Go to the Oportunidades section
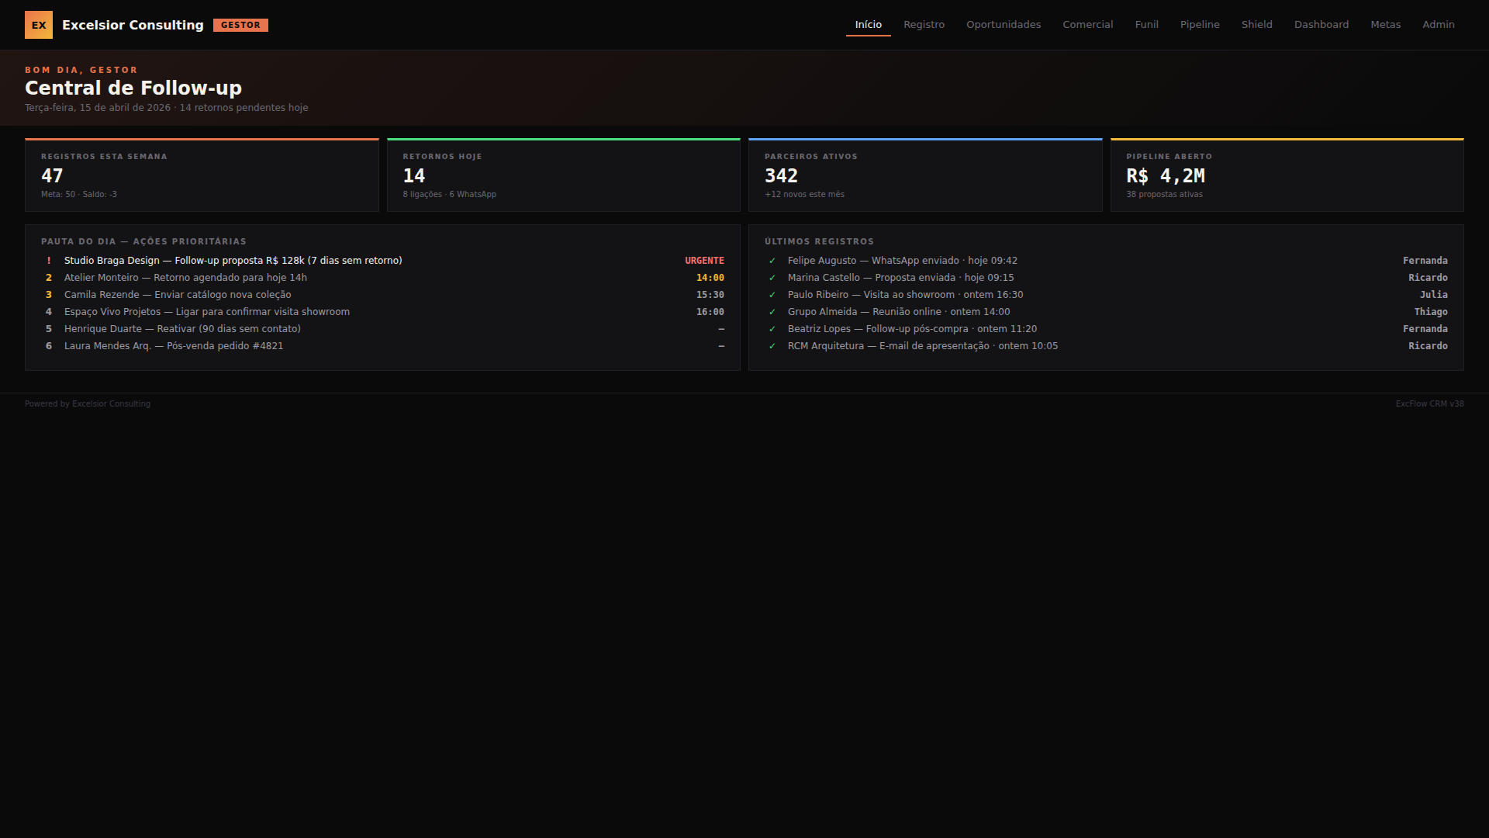Viewport: 1489px width, 838px height. point(1004,25)
